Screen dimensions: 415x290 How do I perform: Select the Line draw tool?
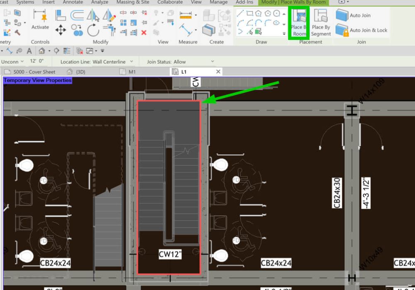click(240, 13)
